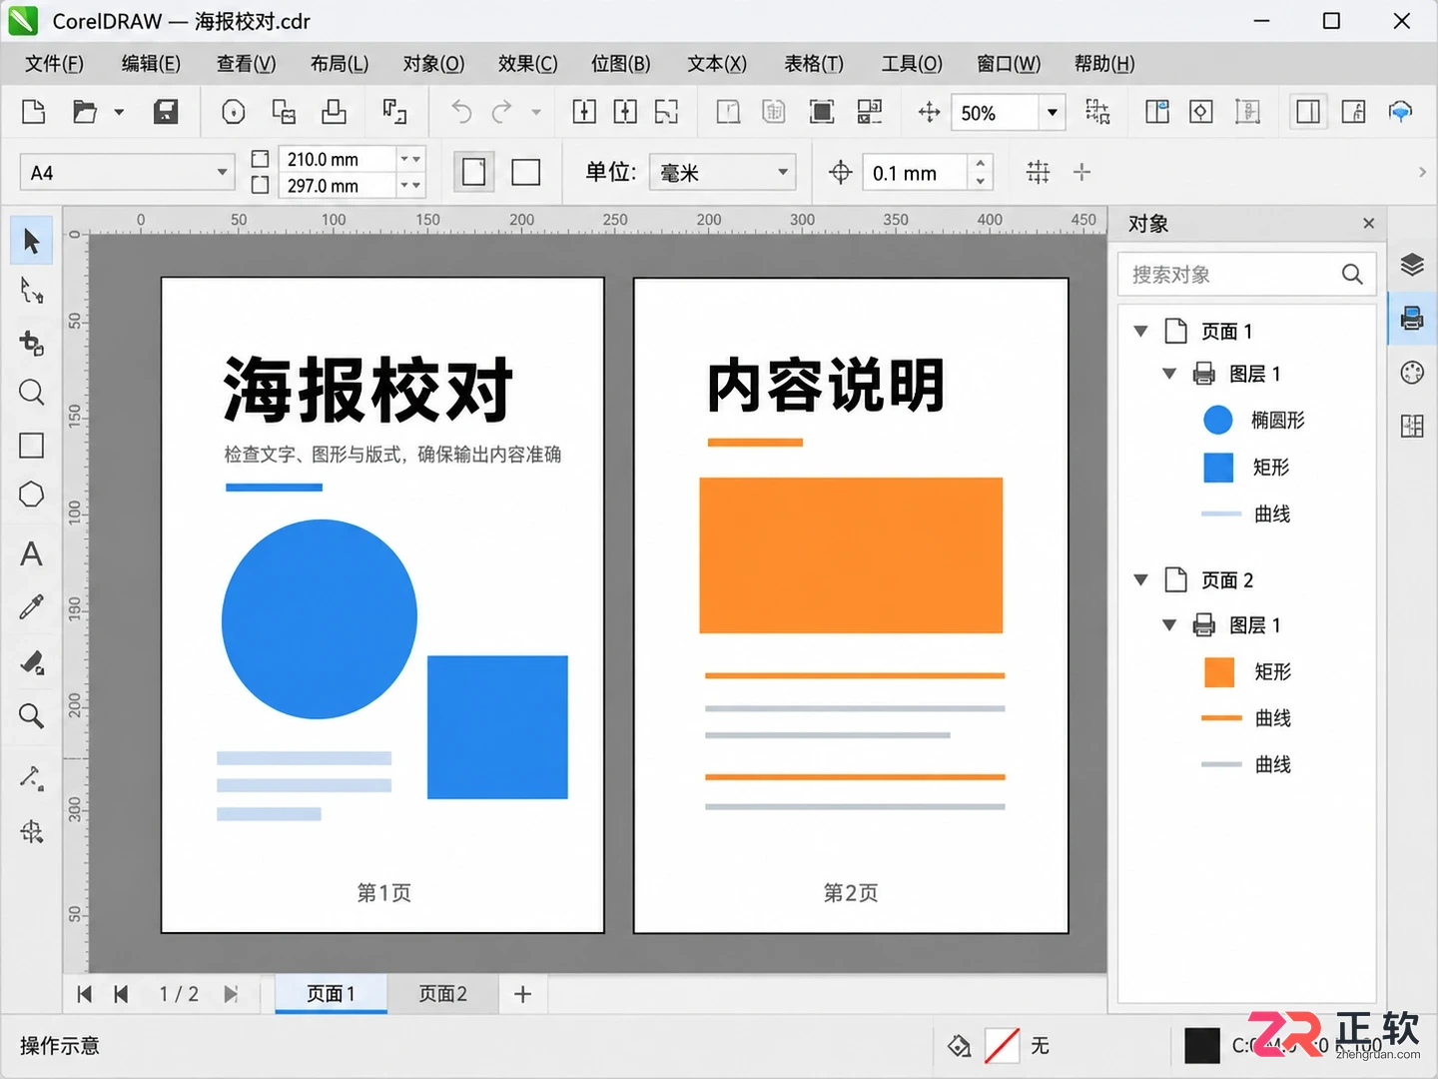Go to the next page
Screen dimensions: 1438x1079
click(x=231, y=994)
